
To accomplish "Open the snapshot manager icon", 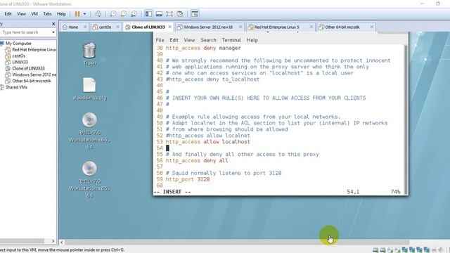I will tap(134, 14).
